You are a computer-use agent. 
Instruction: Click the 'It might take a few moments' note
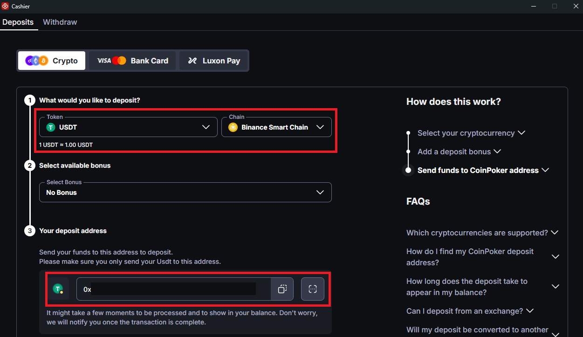pos(182,317)
